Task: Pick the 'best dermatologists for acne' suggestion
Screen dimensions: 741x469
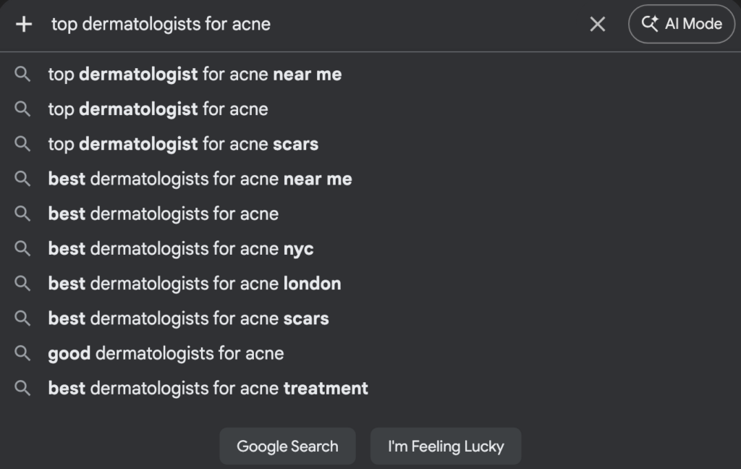Action: (x=164, y=214)
